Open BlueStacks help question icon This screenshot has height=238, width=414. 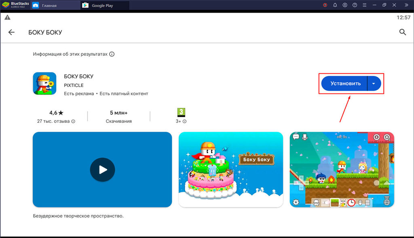tap(355, 5)
